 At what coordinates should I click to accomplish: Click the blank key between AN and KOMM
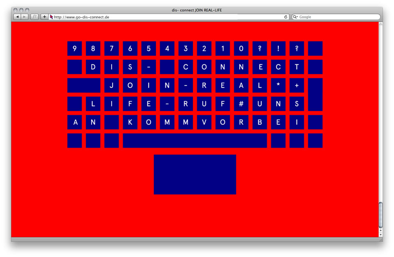[x=112, y=122]
